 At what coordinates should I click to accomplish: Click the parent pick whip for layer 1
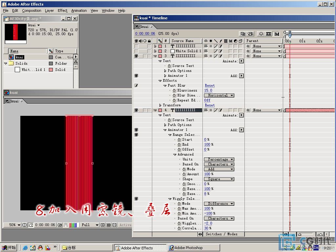click(248, 46)
